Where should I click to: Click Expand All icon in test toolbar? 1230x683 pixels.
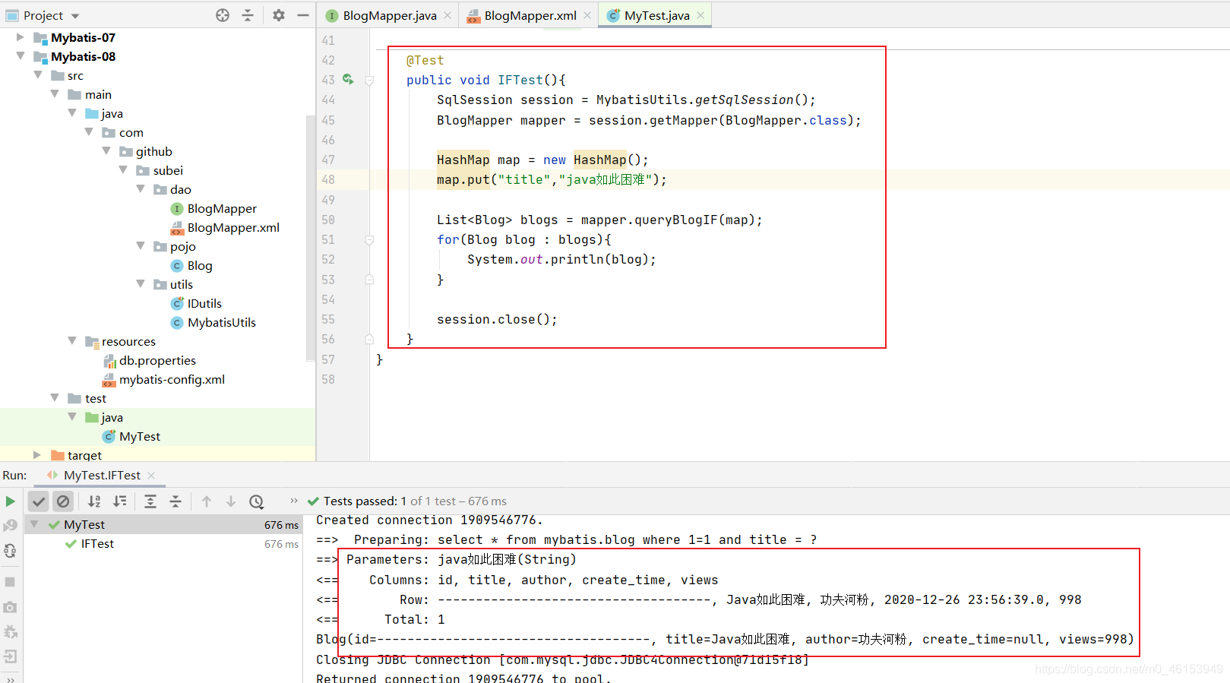pos(150,501)
